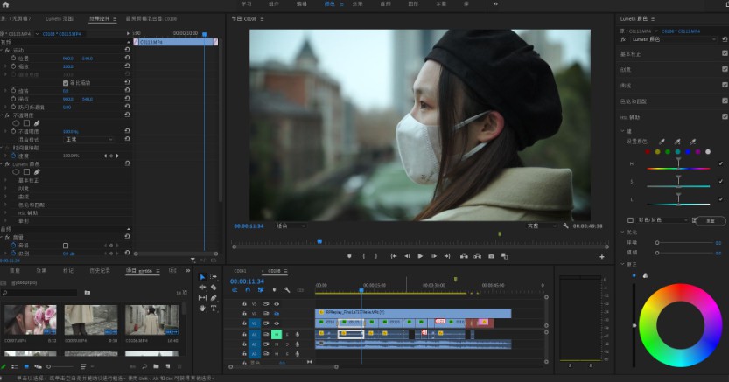The height and width of the screenshot is (382, 729).
Task: Select red HSL color swatch
Action: pyautogui.click(x=648, y=152)
